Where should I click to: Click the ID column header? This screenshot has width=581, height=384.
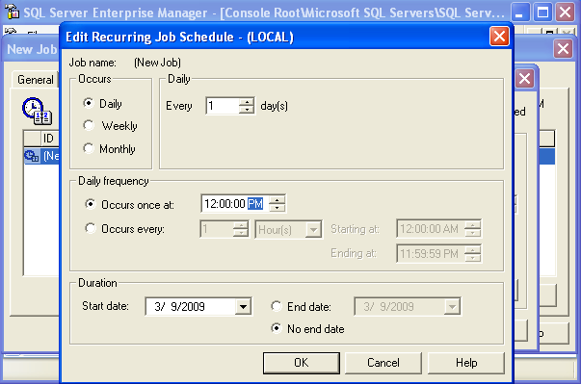pyautogui.click(x=48, y=139)
